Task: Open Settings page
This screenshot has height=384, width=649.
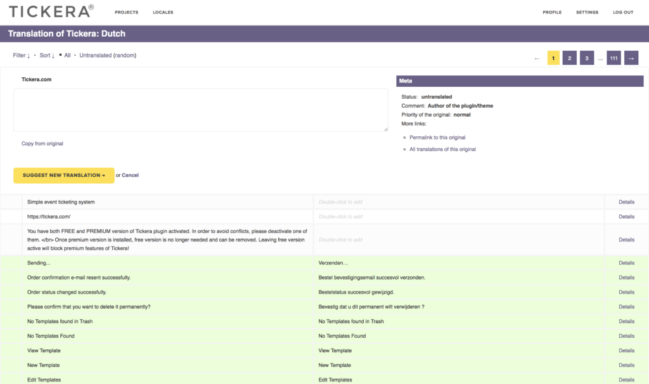Action: click(588, 13)
